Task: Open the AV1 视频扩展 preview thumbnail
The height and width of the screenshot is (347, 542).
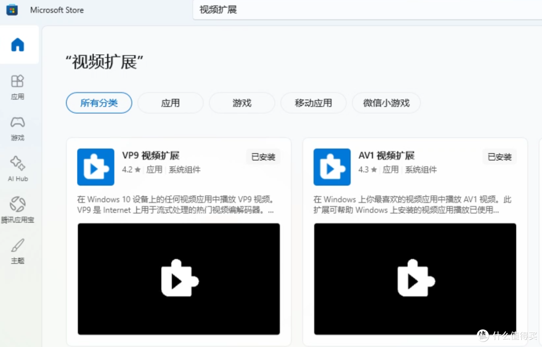Action: pyautogui.click(x=415, y=279)
